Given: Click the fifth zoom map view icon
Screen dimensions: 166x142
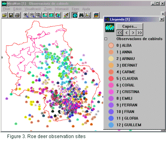Looking at the screenshot, I should point(51,15).
